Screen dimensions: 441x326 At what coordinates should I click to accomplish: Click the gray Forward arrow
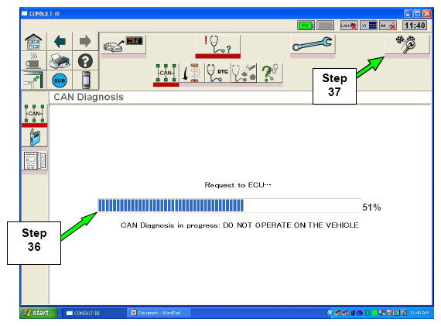[85, 41]
